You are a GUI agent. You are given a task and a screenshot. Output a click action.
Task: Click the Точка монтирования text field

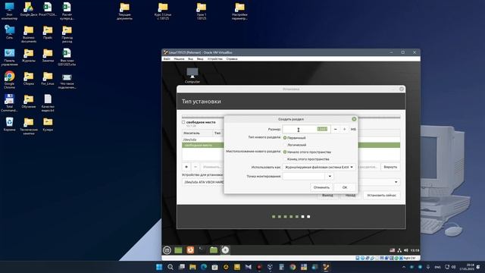[x=304, y=177]
